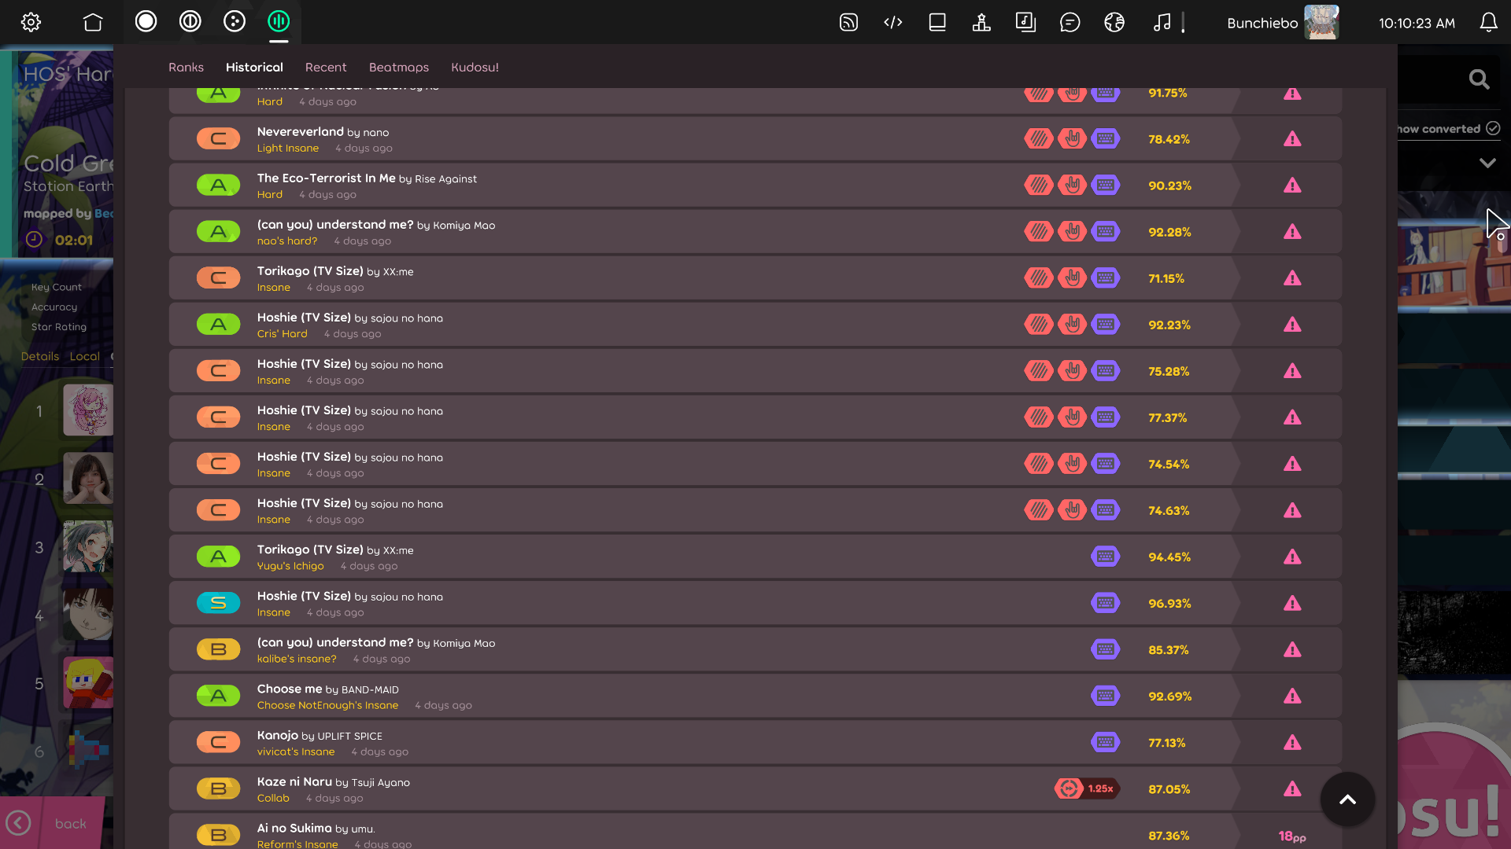Click the striped mod icon on Nevereverland row

(x=1039, y=139)
